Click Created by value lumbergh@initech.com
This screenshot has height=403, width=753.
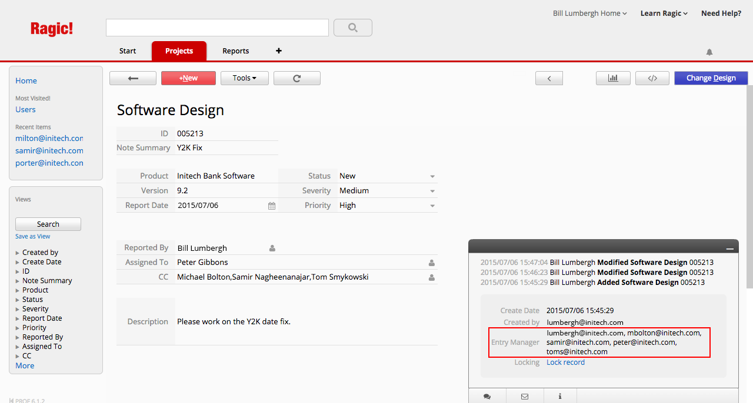pyautogui.click(x=585, y=323)
